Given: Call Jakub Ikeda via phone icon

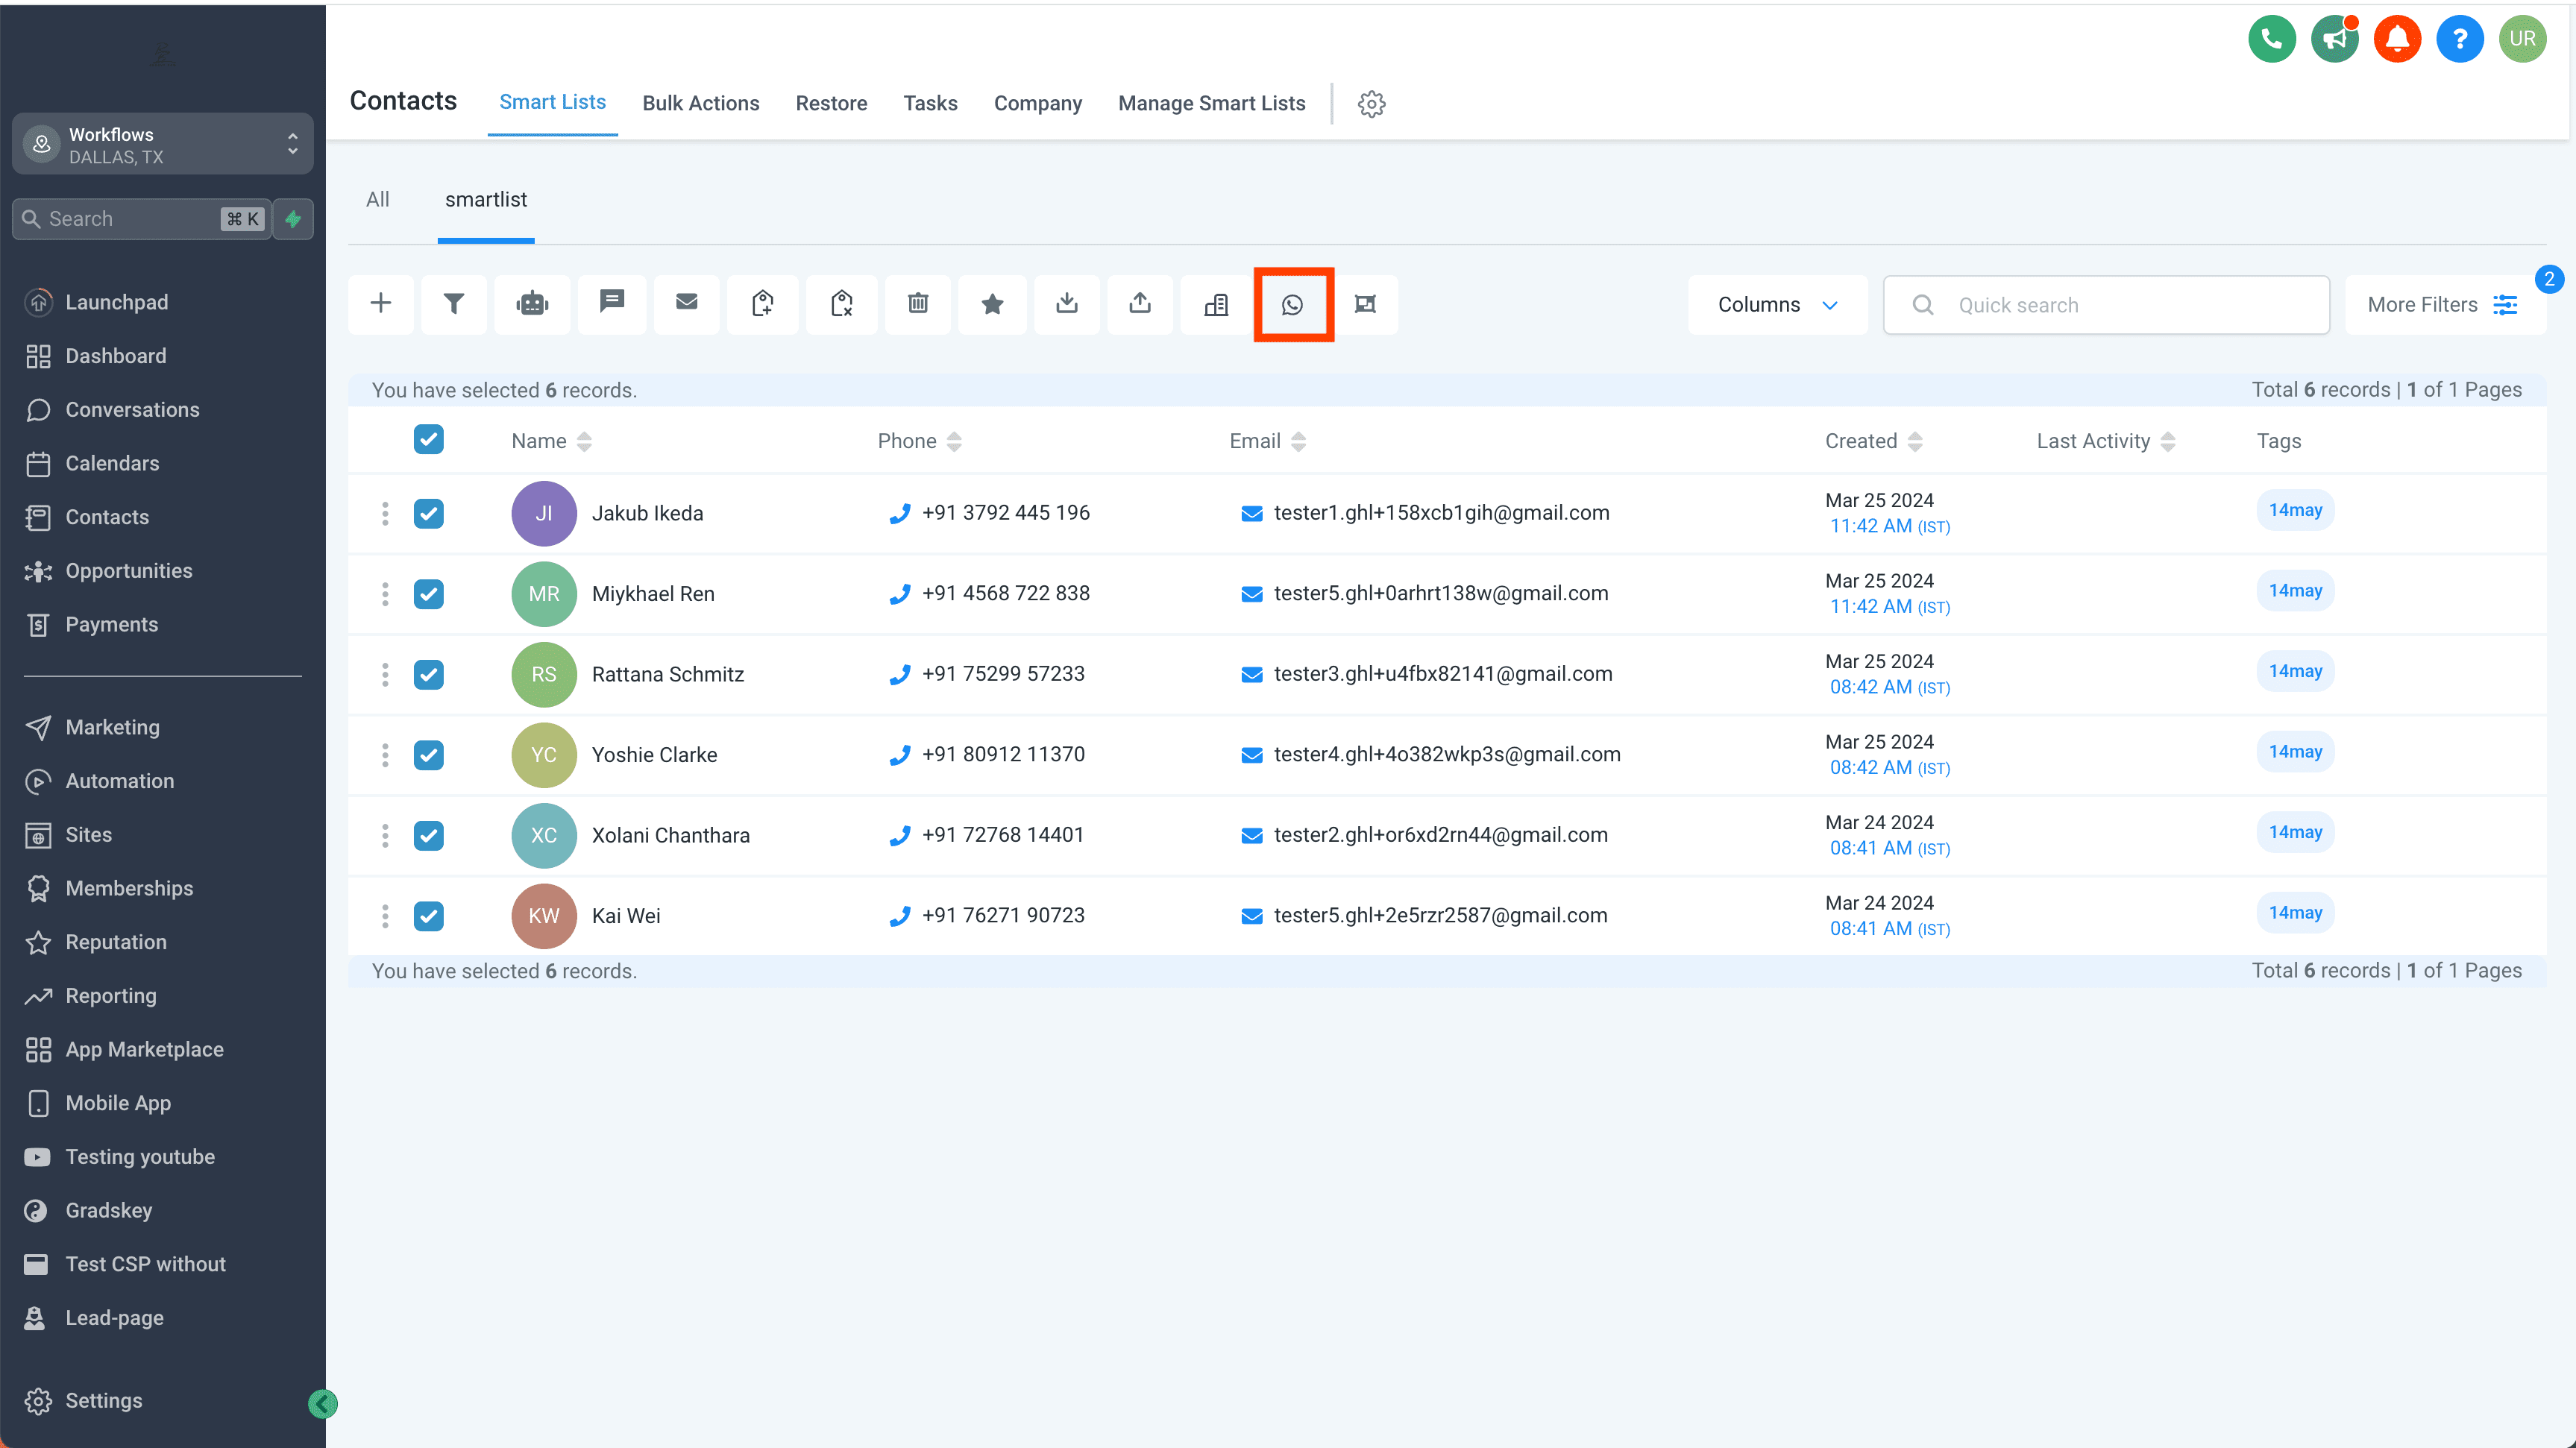Looking at the screenshot, I should (x=900, y=513).
